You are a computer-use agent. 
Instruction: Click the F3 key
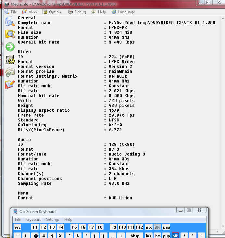(x=52, y=227)
